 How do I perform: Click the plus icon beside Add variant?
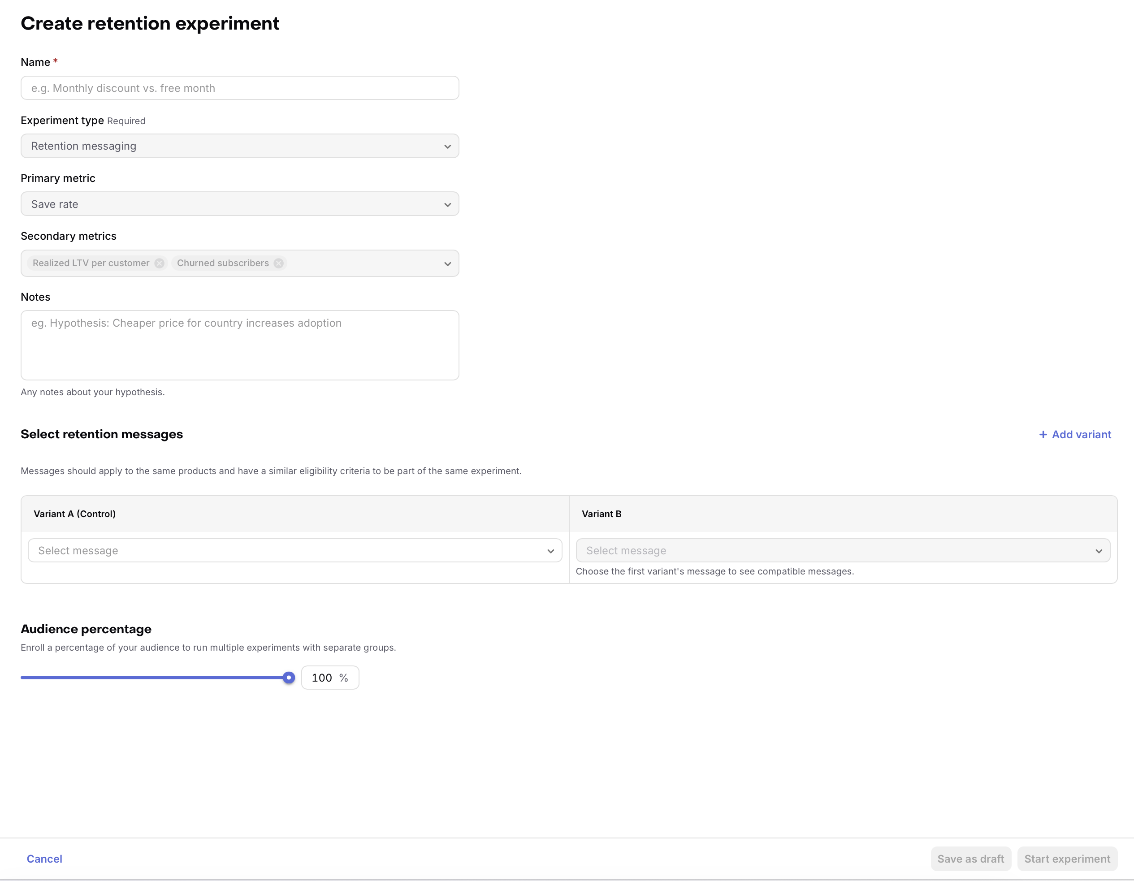pyautogui.click(x=1043, y=435)
